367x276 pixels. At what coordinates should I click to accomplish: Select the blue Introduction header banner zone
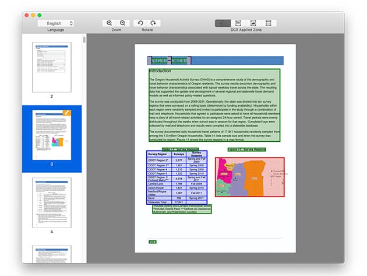pyautogui.click(x=216, y=60)
